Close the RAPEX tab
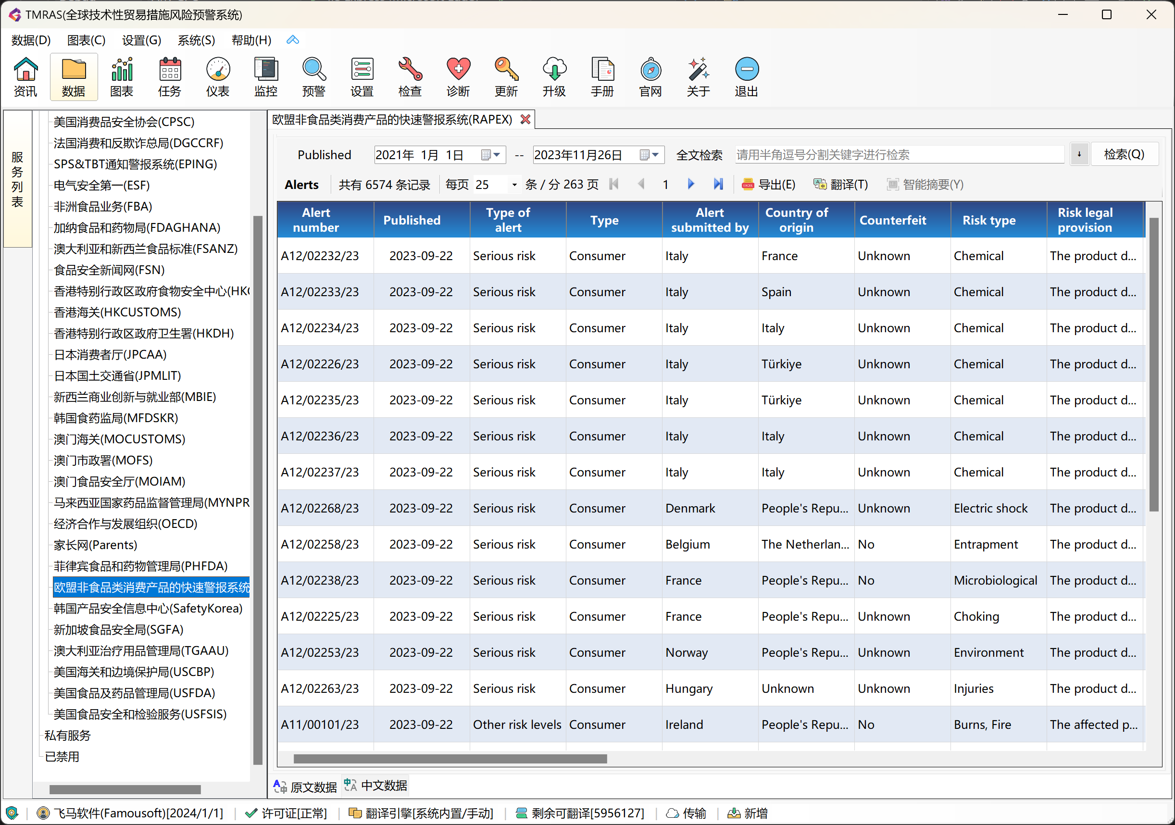 pos(525,119)
